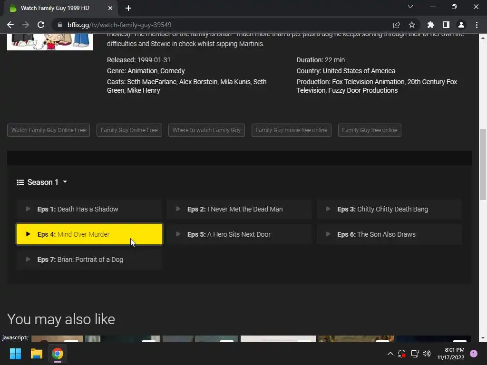Go back to the previous page
The width and height of the screenshot is (487, 365).
click(x=10, y=25)
